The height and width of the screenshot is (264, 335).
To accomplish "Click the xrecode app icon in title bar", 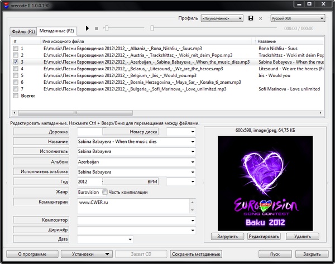I will pyautogui.click(x=5, y=3).
